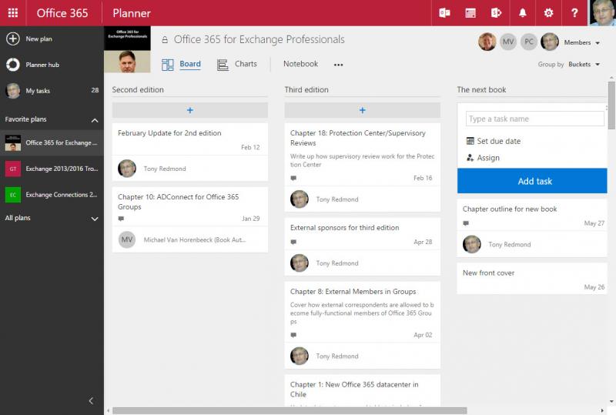Viewport: 616px width, 415px height.
Task: Click Tony Redmond avatar on February Update
Action: [x=127, y=168]
